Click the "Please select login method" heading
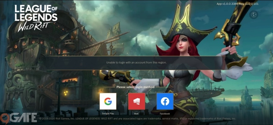Viewport: 273px width, 125px height. click(x=135, y=87)
